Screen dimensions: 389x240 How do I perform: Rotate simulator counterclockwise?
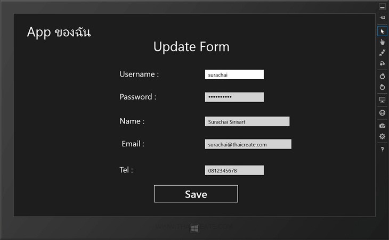tap(382, 87)
